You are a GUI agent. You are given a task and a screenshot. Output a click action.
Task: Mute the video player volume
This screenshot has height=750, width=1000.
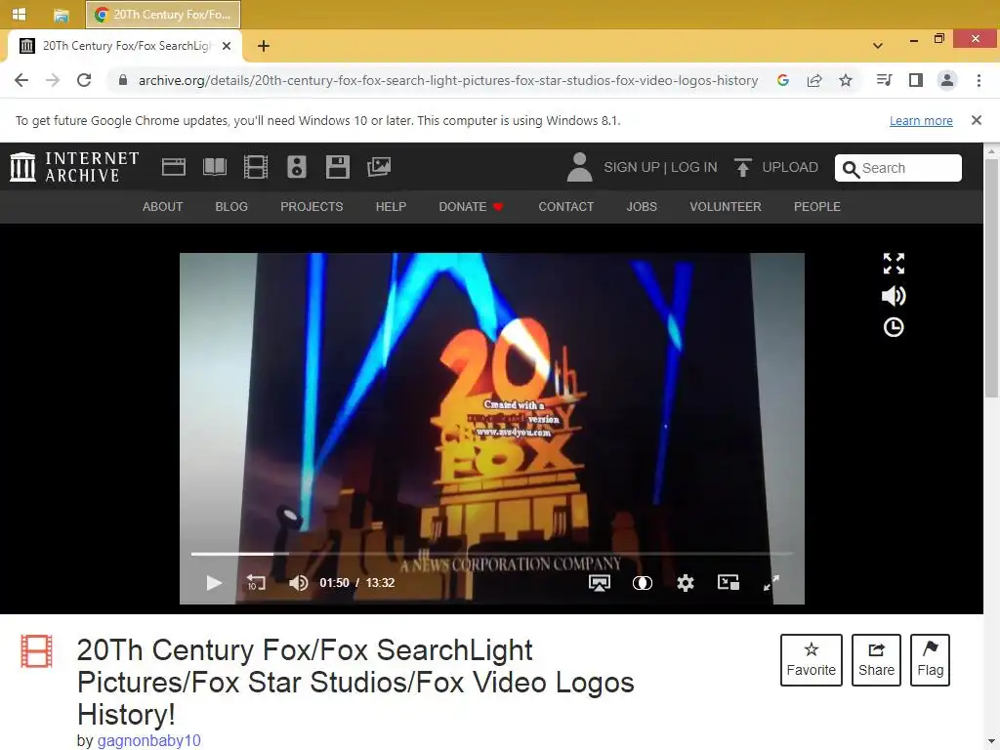click(x=299, y=582)
